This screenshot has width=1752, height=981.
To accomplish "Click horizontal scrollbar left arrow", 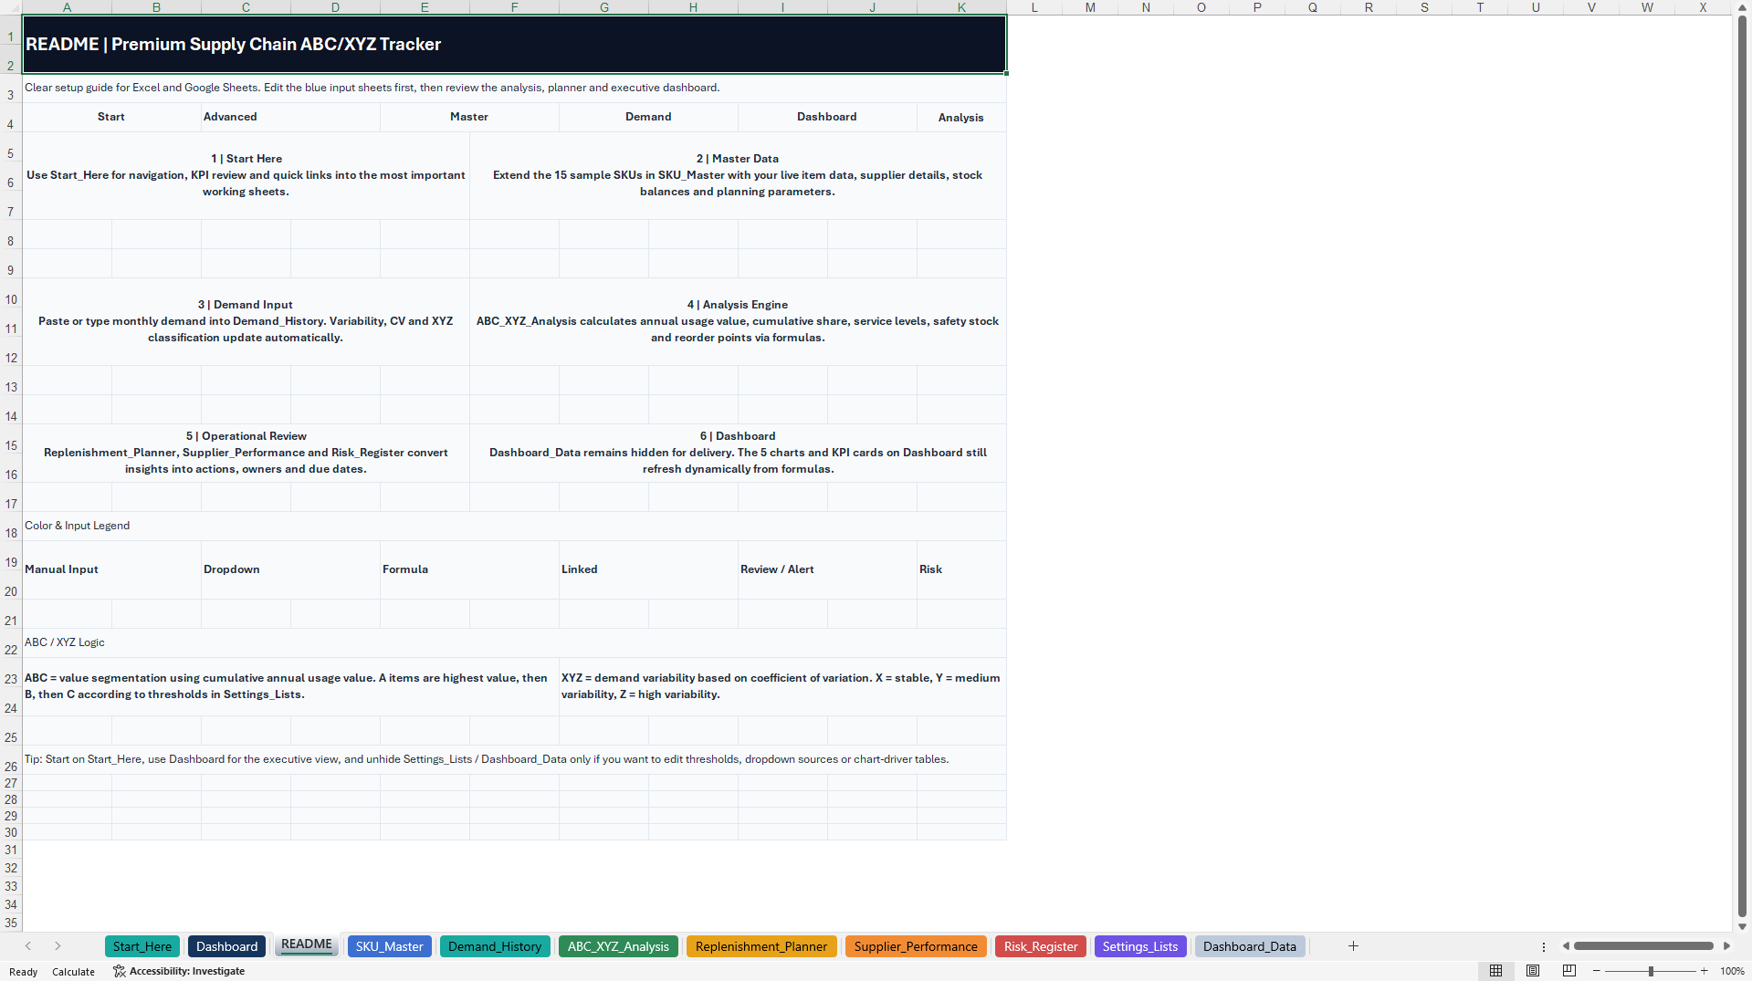I will (x=1566, y=946).
